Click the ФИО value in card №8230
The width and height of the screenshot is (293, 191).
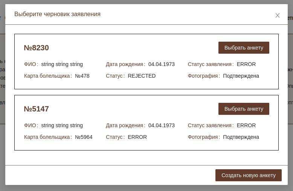click(x=62, y=64)
